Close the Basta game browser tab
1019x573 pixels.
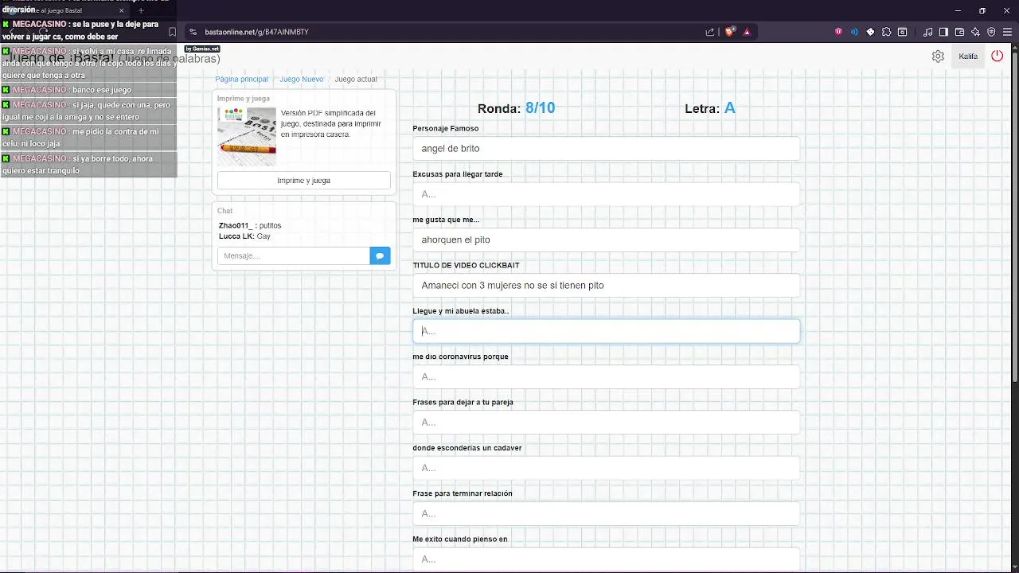[x=122, y=10]
